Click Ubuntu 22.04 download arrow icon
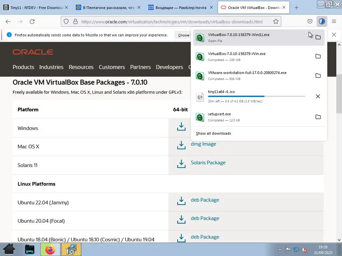The image size is (342, 256). 181,201
